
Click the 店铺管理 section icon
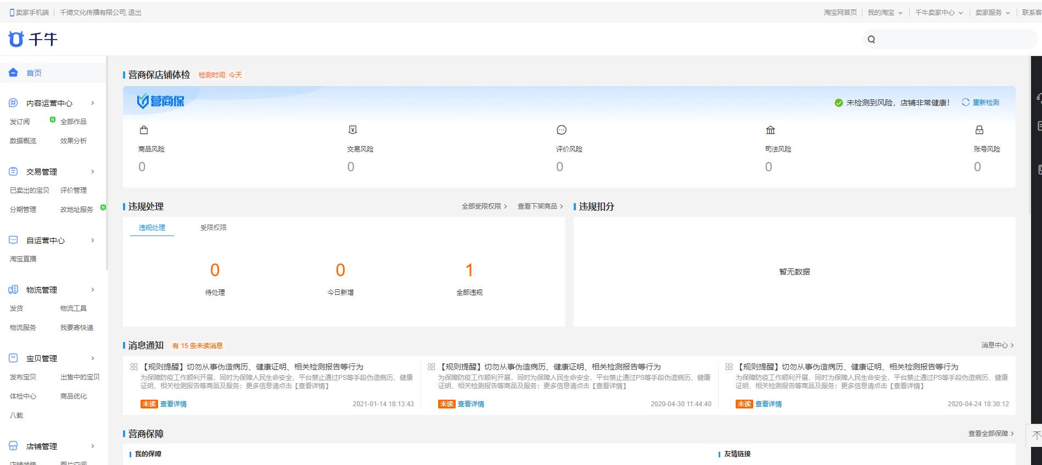pos(13,446)
